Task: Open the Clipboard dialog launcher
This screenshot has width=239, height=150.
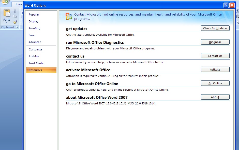Action: (17, 27)
